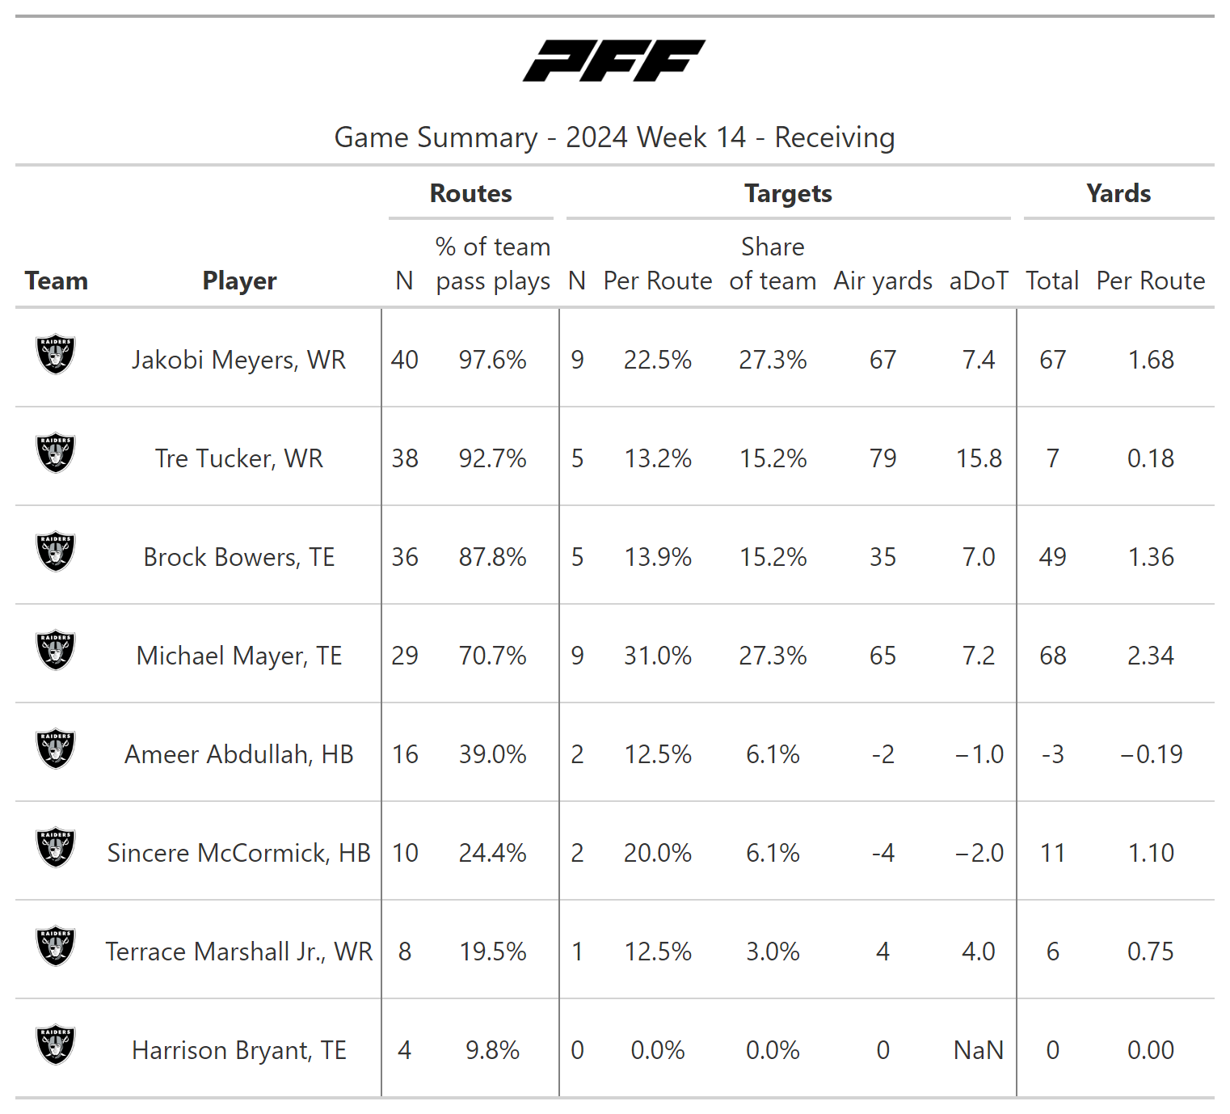Click Raiders logo beside Jakobi Meyers
This screenshot has height=1114, width=1230.
click(x=56, y=355)
